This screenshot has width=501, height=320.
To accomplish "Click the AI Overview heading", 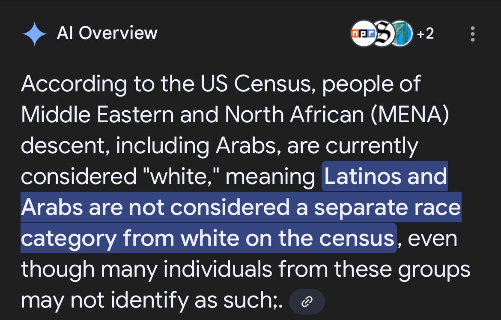I will click(x=107, y=33).
